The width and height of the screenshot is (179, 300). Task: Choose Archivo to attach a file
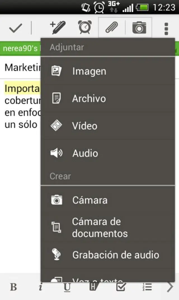108,98
